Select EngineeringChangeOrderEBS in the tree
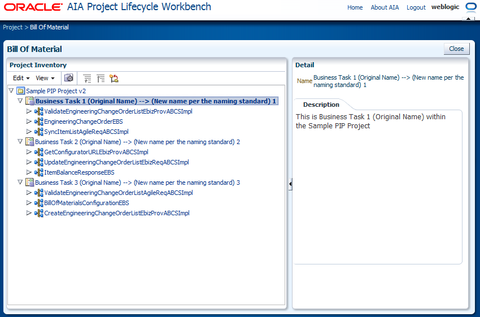Screen dimensions: 480x317 click(83, 121)
